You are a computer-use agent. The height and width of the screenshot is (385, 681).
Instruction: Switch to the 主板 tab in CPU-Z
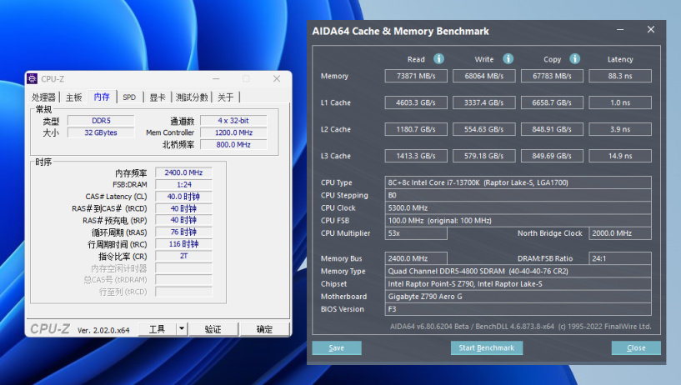tap(74, 97)
